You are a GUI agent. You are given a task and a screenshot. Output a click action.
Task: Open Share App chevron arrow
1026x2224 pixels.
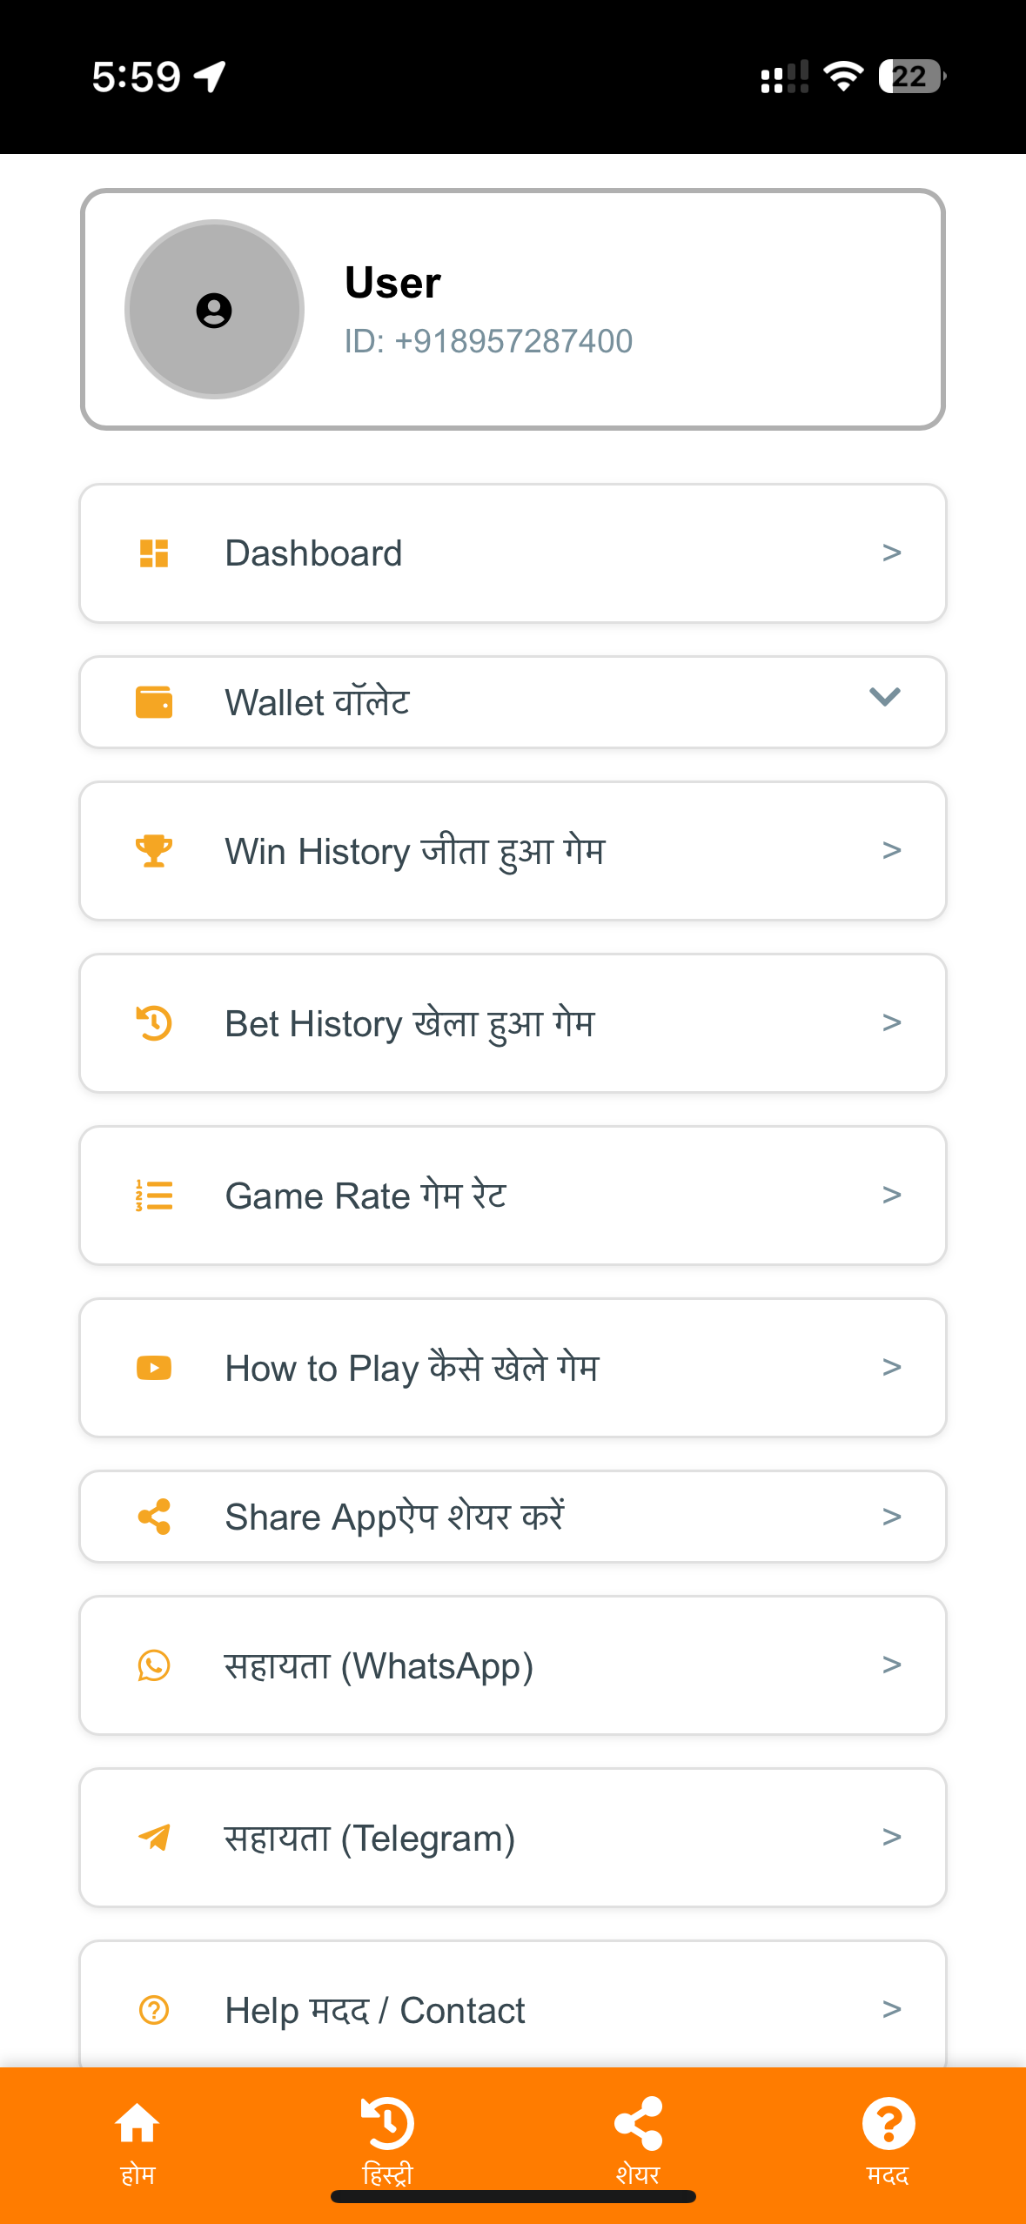891,1517
